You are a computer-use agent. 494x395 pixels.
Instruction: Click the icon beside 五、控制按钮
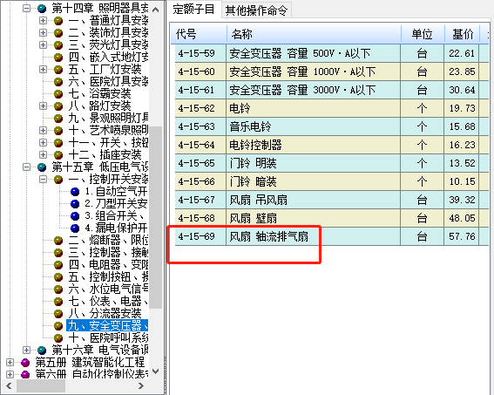[x=58, y=277]
